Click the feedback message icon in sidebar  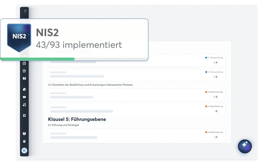24,134
